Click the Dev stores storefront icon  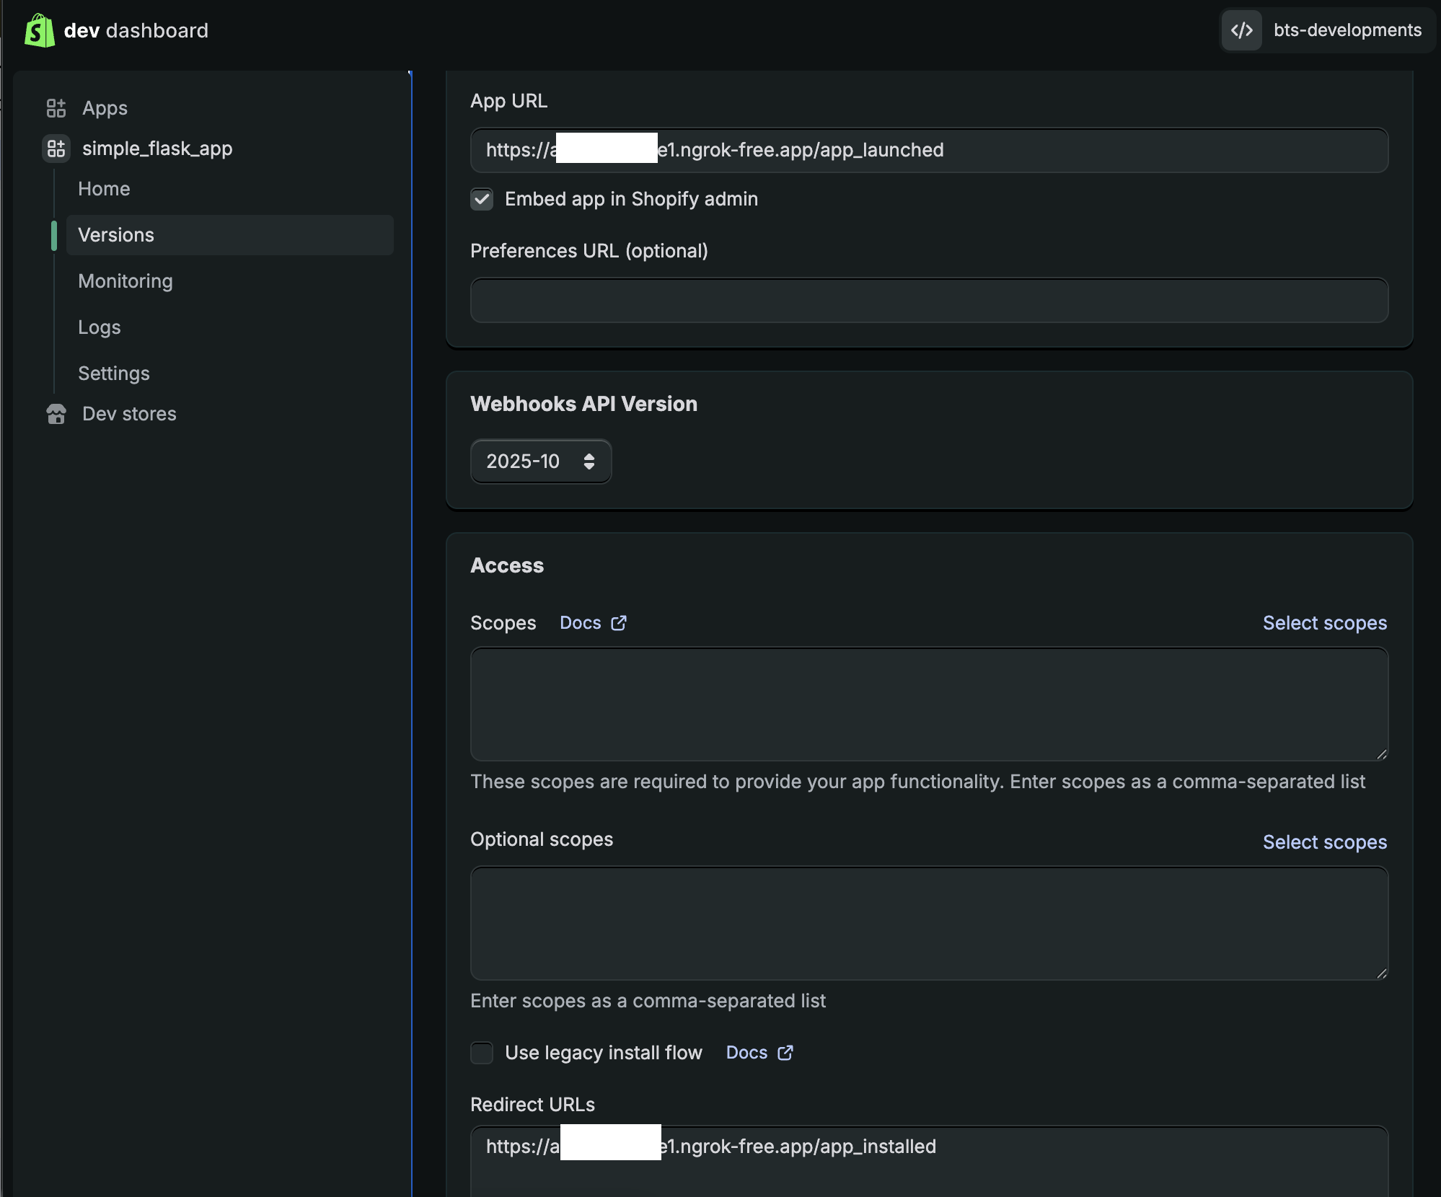tap(56, 414)
